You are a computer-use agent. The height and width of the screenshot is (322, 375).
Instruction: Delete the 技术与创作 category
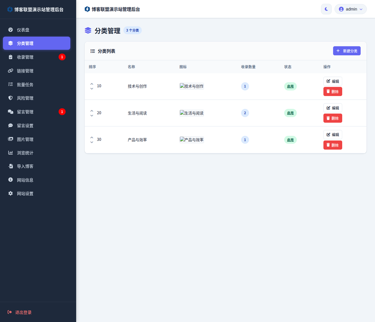click(x=333, y=91)
